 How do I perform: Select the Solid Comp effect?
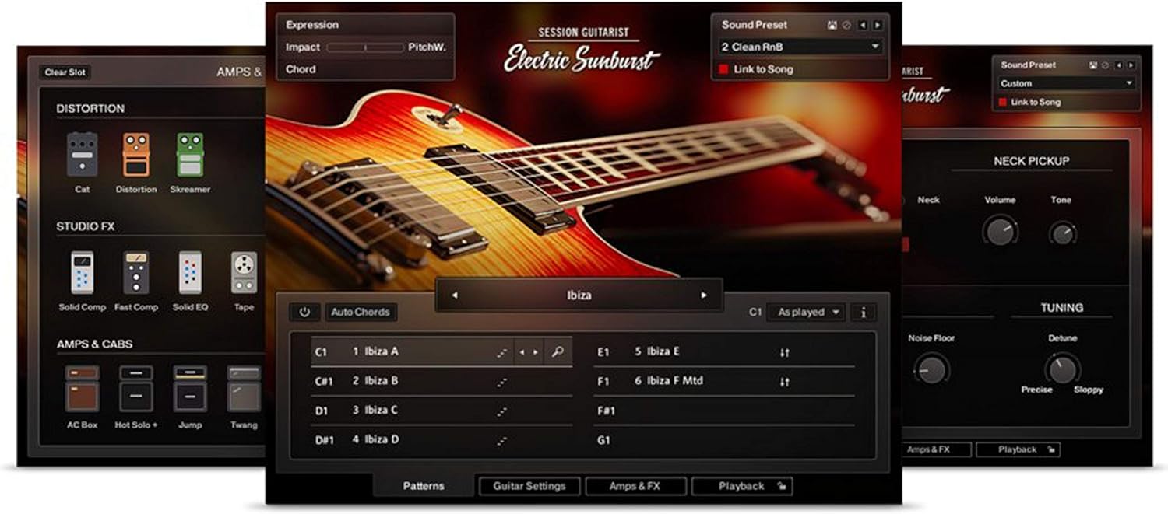coord(82,273)
